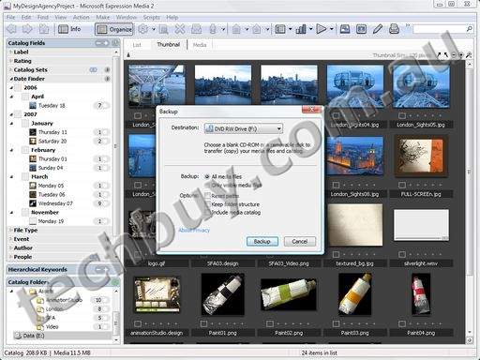Open the About Privacy link
This screenshot has height=360, width=480.
pos(194,231)
